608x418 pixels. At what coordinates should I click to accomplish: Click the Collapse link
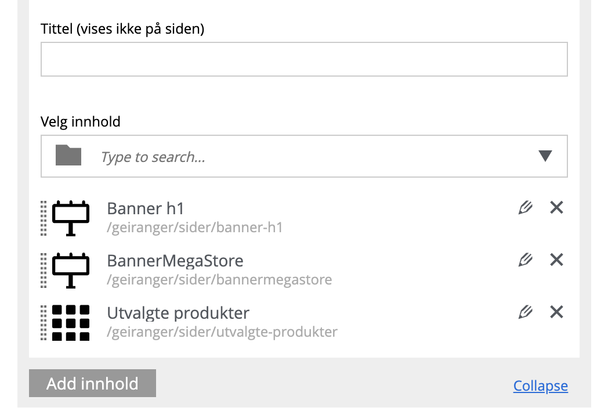click(540, 386)
